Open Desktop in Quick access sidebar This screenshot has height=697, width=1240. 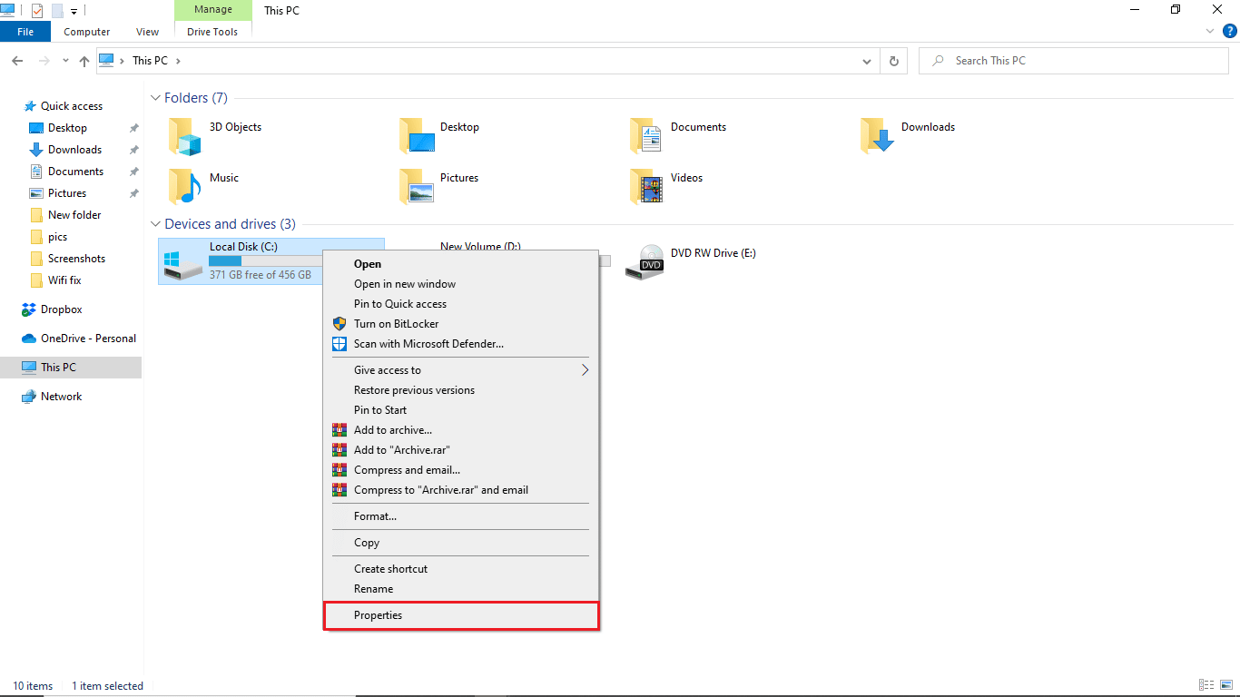(67, 128)
